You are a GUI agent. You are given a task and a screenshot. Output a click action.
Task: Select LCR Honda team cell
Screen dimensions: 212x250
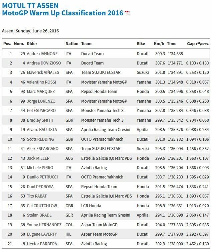(x=91, y=206)
